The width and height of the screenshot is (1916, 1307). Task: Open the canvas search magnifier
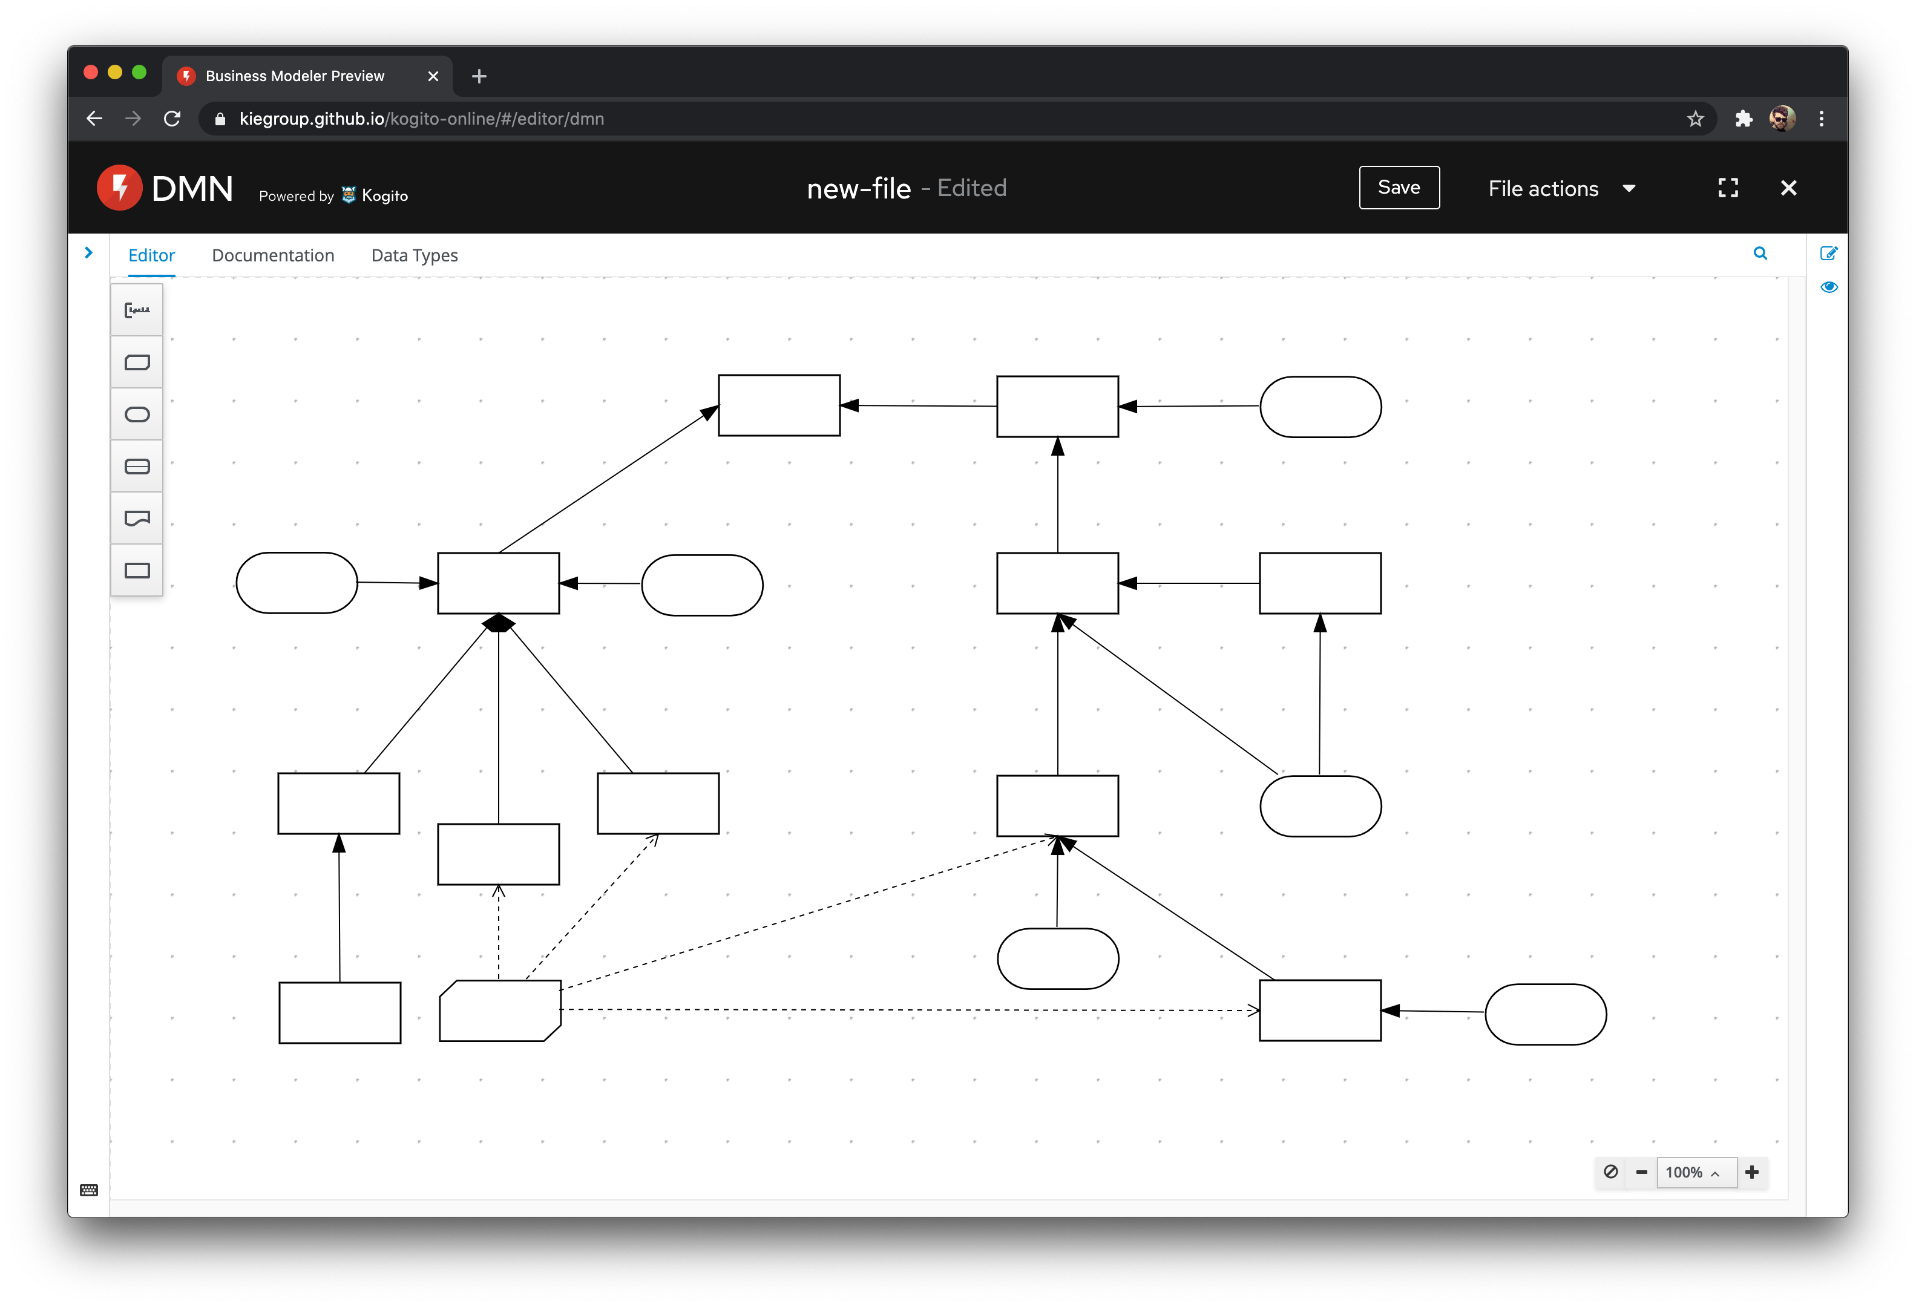click(1759, 254)
